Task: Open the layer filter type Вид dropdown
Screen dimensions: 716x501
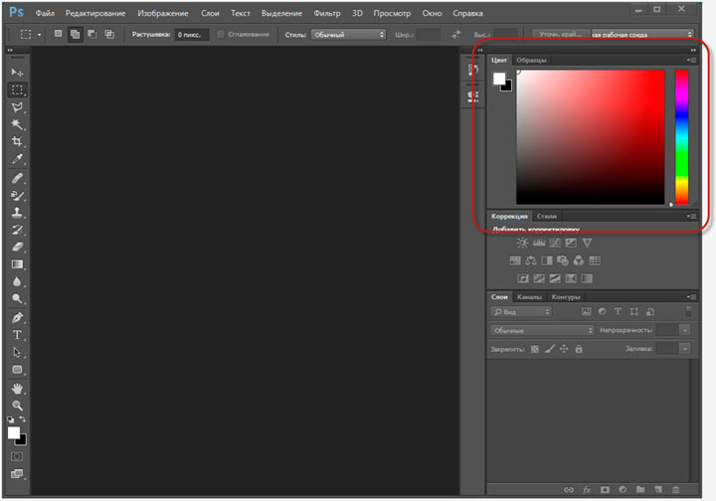Action: point(521,312)
